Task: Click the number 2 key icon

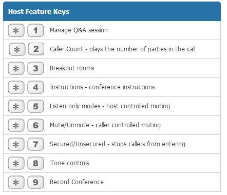Action: (36, 49)
